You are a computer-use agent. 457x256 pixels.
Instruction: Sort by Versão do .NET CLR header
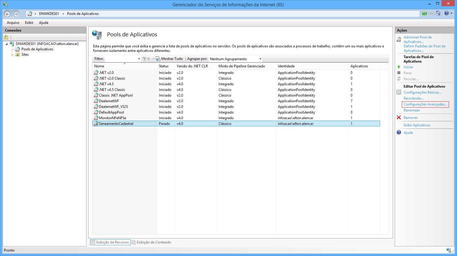(x=196, y=66)
